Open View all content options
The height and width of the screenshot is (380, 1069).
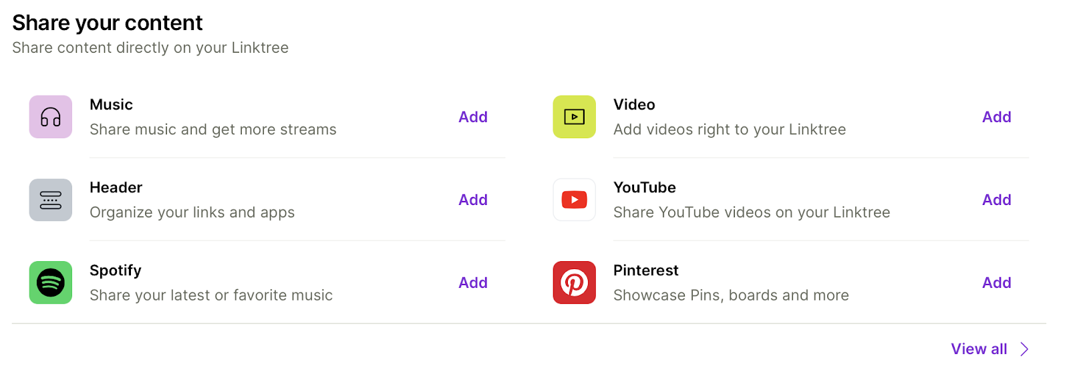(x=979, y=349)
